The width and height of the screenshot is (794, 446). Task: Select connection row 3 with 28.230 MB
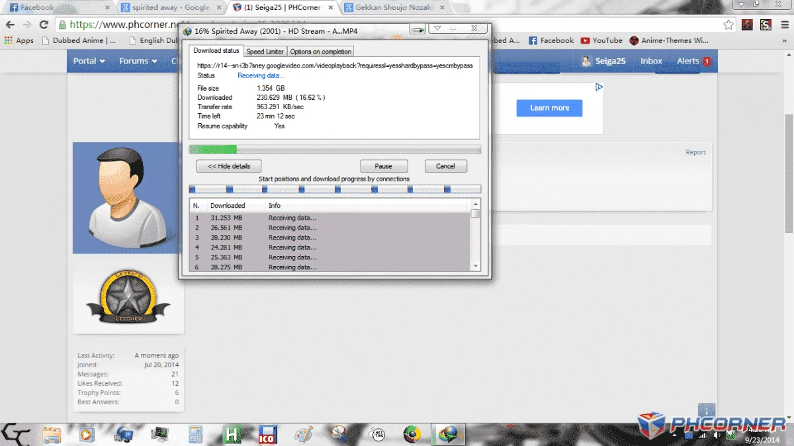(x=330, y=238)
